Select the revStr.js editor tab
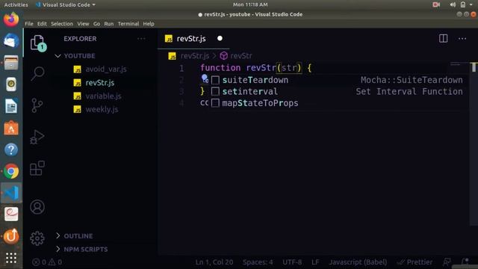This screenshot has height=269, width=478. 193,39
